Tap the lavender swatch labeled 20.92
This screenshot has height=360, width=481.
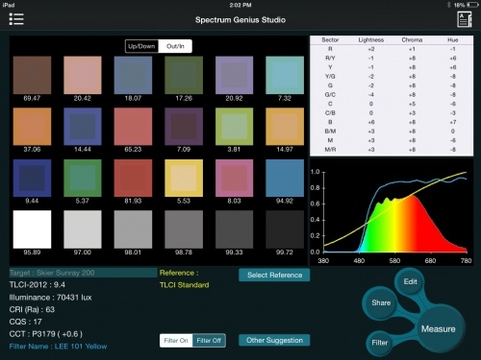click(x=234, y=75)
